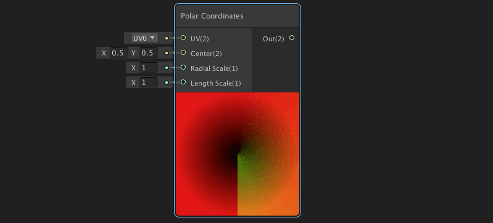Click the Radial Scale(1) input port
Screen dimensions: 493x223
[183, 67]
